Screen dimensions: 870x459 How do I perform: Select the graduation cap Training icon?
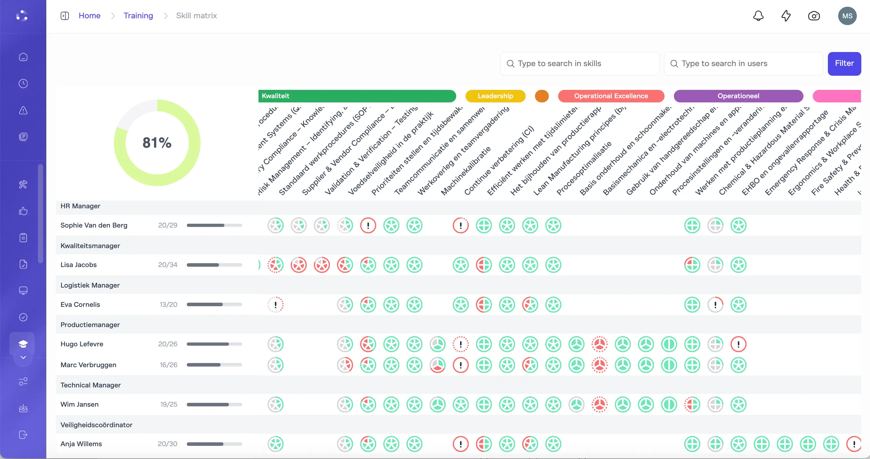[23, 344]
